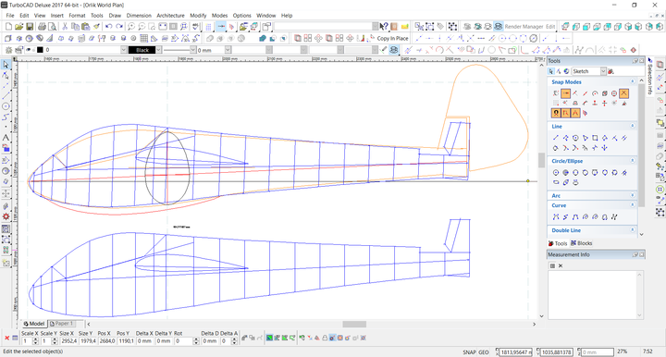Click the Size X input field
Image resolution: width=666 pixels, height=357 pixels.
pyautogui.click(x=68, y=341)
